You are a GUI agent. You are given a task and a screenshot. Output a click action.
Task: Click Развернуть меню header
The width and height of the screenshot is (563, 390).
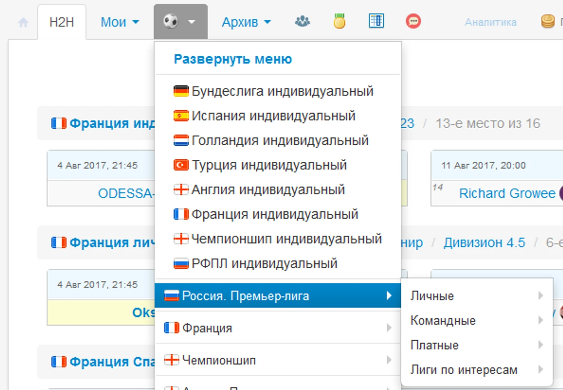(233, 59)
